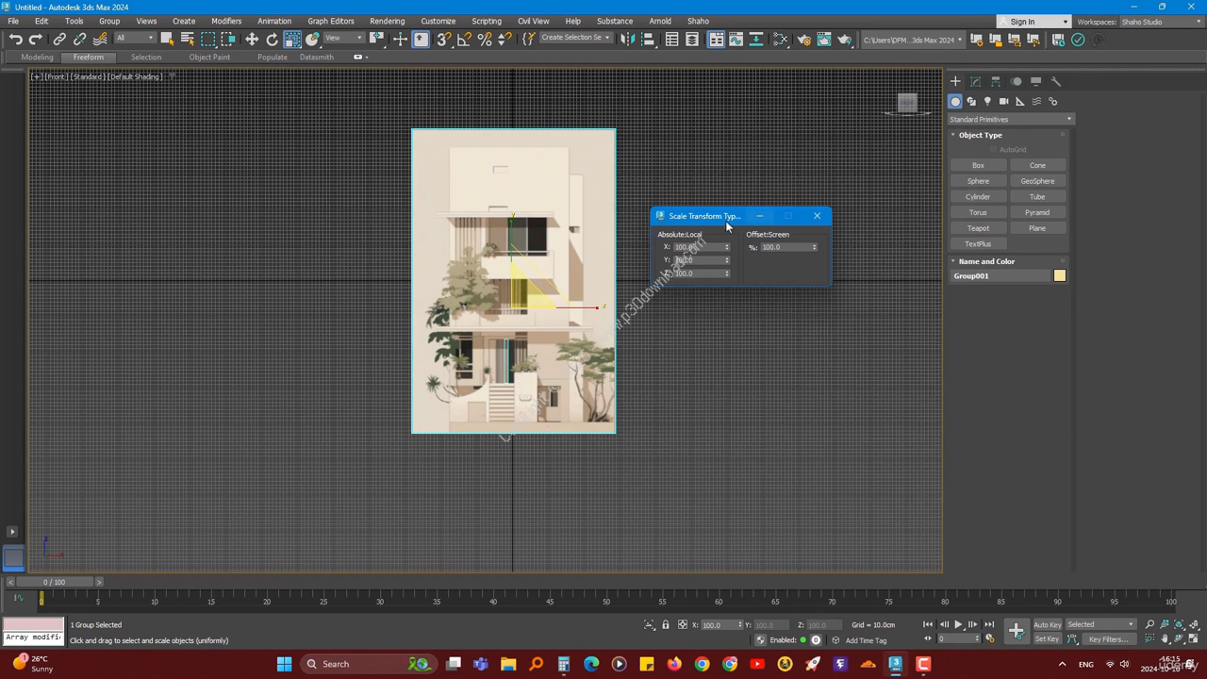
Task: Click the Key Filters button
Action: pyautogui.click(x=1108, y=638)
